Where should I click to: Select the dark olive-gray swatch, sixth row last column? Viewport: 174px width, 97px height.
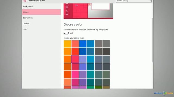[106, 82]
